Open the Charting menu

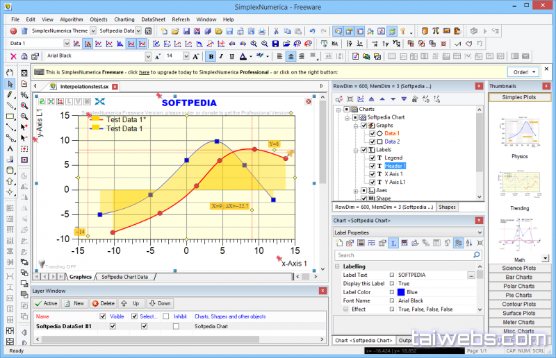[x=124, y=19]
